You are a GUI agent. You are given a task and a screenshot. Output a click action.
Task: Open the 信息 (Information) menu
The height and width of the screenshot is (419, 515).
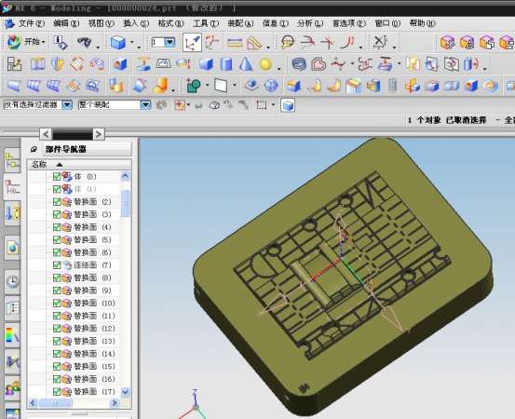[x=276, y=23]
